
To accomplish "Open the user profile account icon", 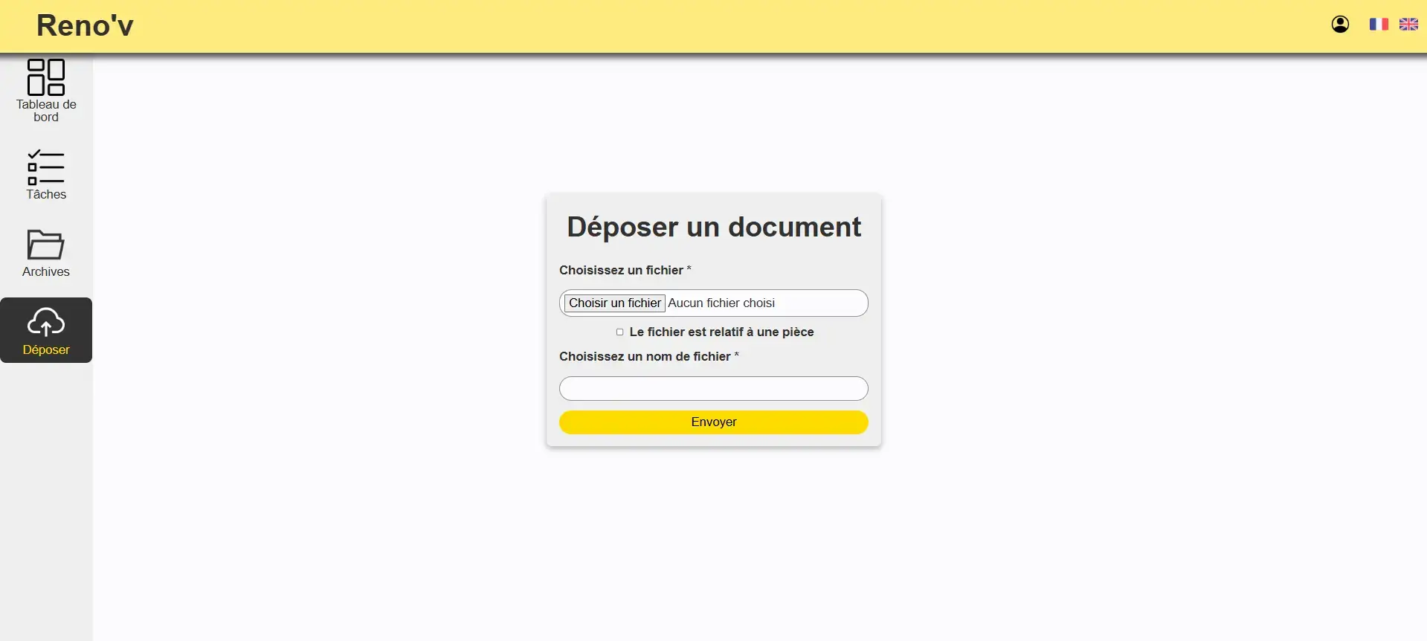I will point(1340,25).
